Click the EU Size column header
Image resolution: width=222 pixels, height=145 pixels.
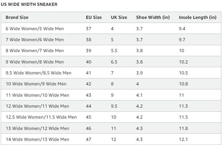(94, 17)
